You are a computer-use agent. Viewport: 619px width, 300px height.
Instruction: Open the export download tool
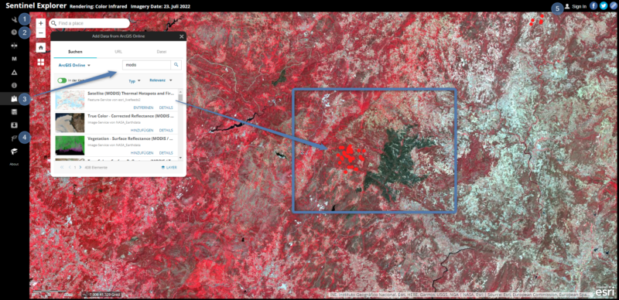click(x=15, y=125)
